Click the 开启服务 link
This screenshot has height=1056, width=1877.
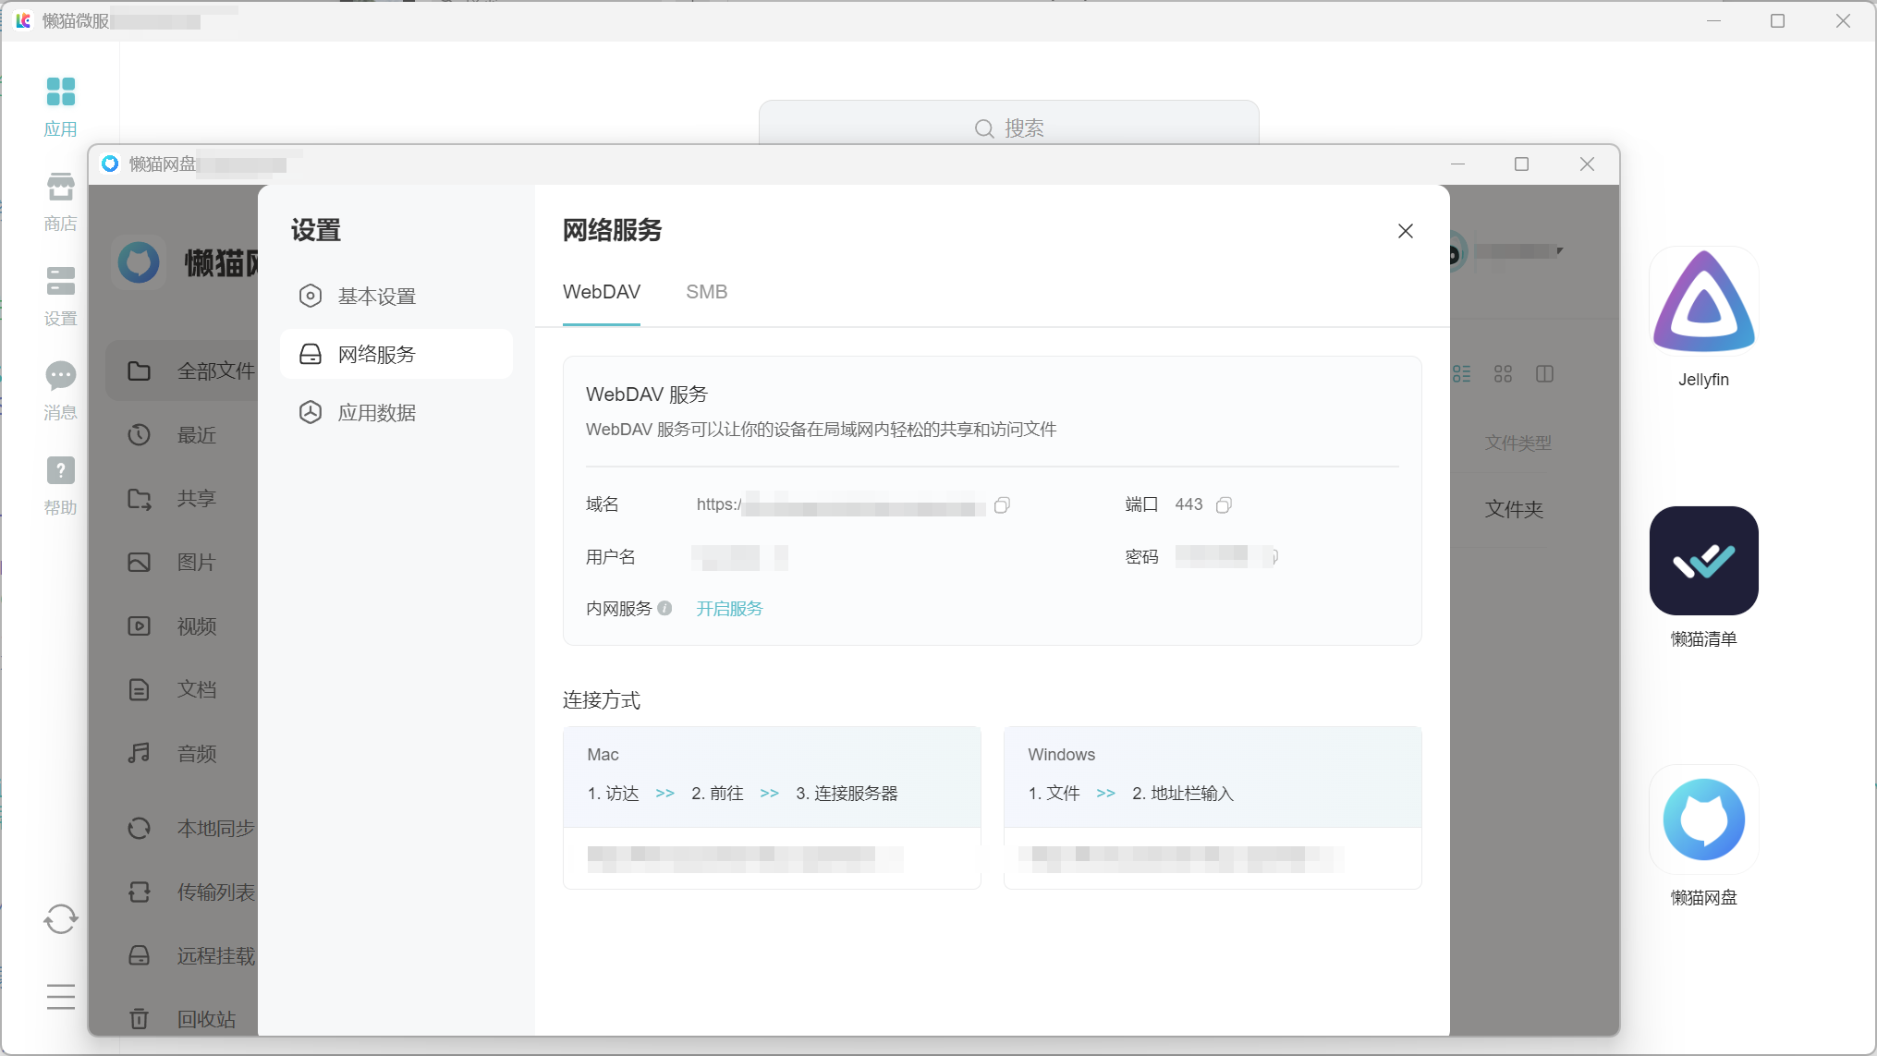coord(729,609)
